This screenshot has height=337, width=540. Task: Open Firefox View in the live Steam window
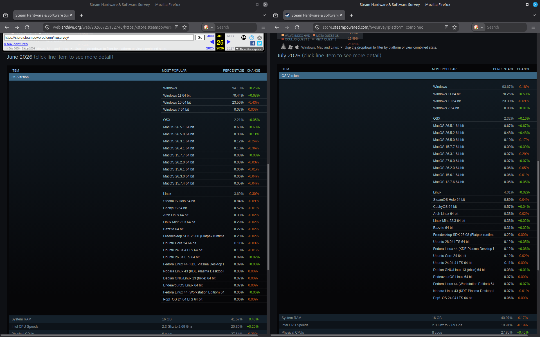276,15
